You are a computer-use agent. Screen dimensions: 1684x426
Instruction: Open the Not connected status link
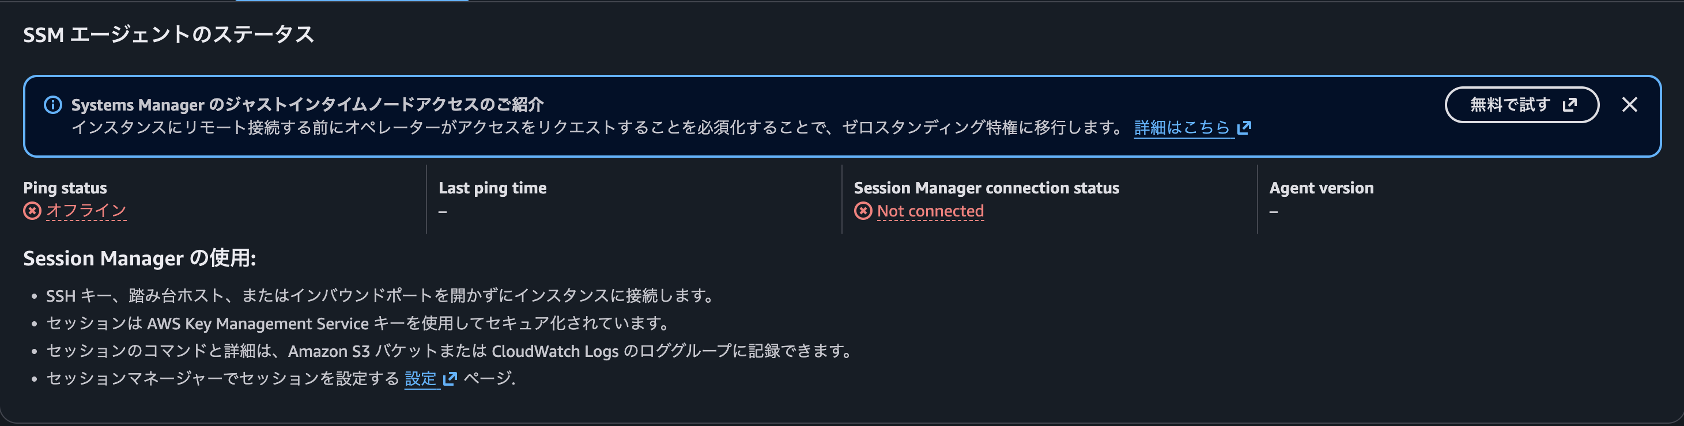[930, 211]
